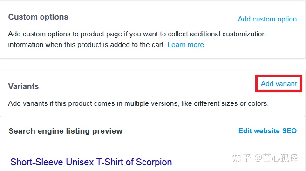Click 'Short-Sleeve' at the start of the preview title
Image resolution: width=306 pixels, height=171 pixels.
[37, 162]
